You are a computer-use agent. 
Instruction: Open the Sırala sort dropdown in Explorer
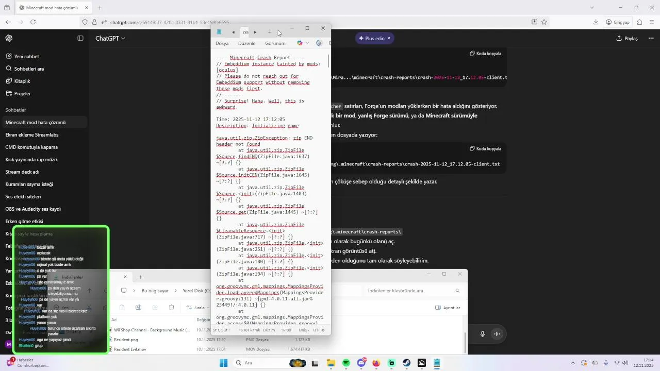click(x=198, y=308)
